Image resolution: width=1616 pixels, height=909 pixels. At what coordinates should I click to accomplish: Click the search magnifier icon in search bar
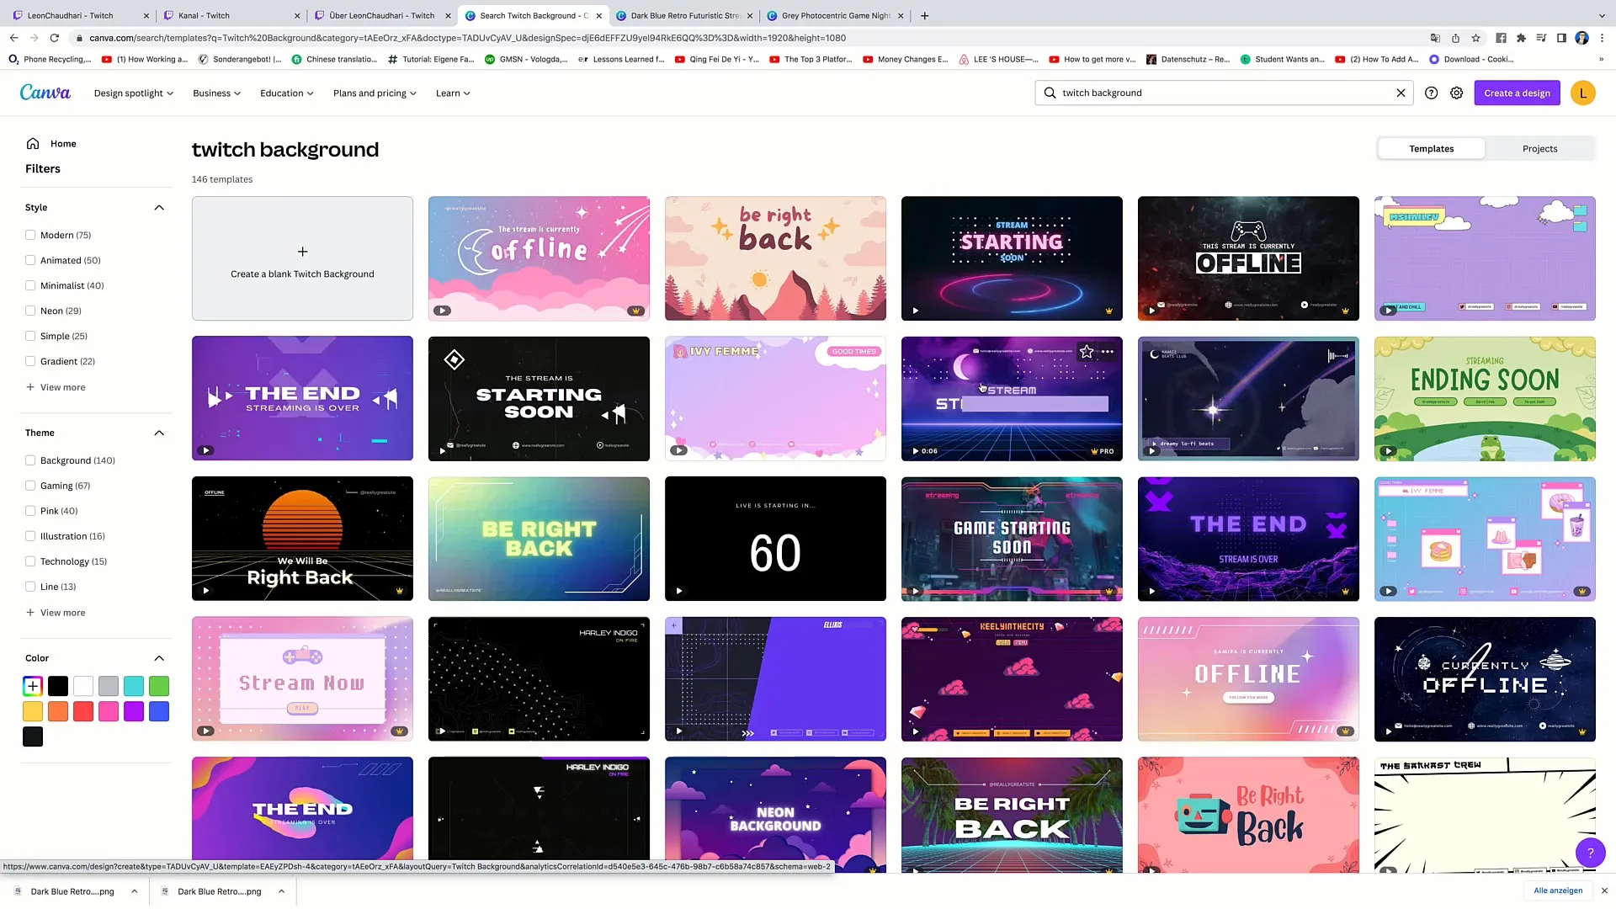pos(1050,92)
